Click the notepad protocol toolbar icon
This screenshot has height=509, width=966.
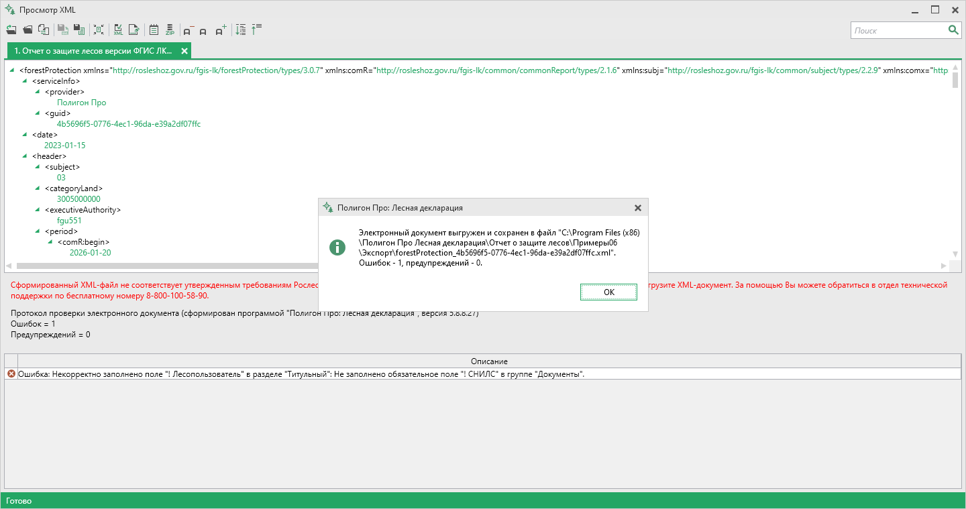pos(154,30)
